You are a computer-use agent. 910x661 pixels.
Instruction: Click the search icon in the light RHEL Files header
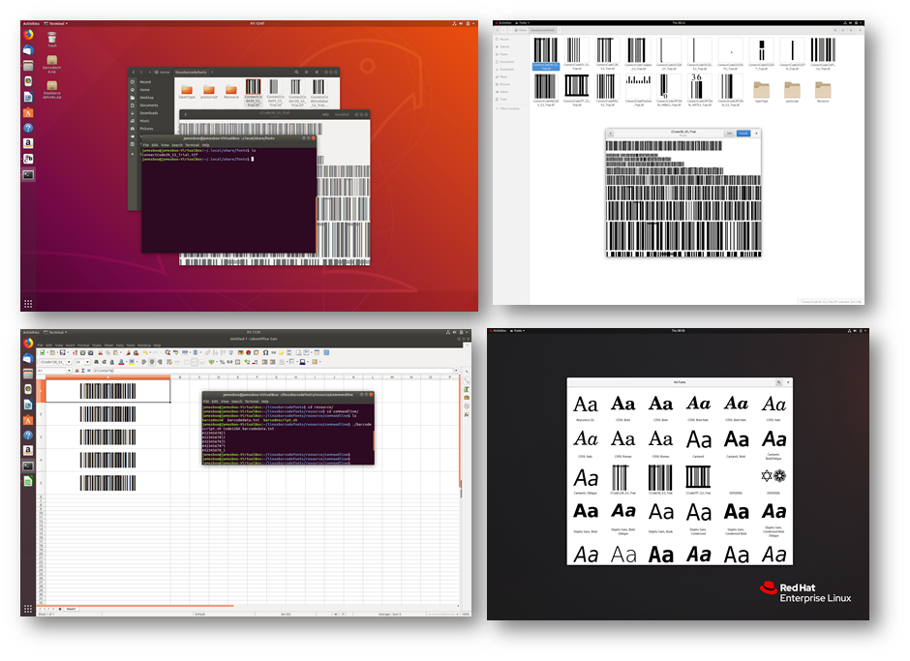point(835,30)
